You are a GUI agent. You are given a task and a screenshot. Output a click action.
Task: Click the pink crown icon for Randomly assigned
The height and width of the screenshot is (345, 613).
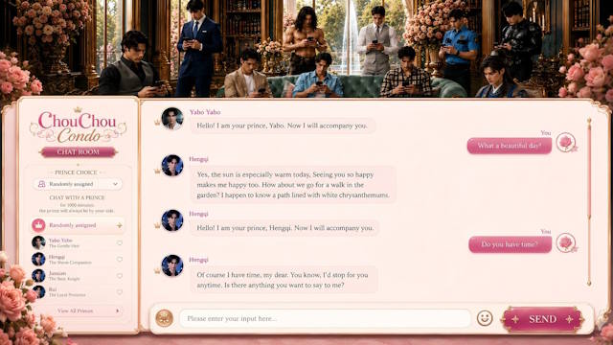(38, 225)
